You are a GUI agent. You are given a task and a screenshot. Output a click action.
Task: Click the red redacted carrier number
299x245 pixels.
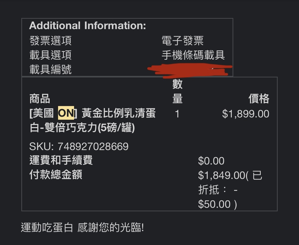pos(190,70)
